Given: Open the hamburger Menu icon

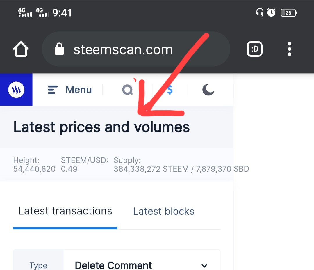Looking at the screenshot, I should (x=53, y=90).
